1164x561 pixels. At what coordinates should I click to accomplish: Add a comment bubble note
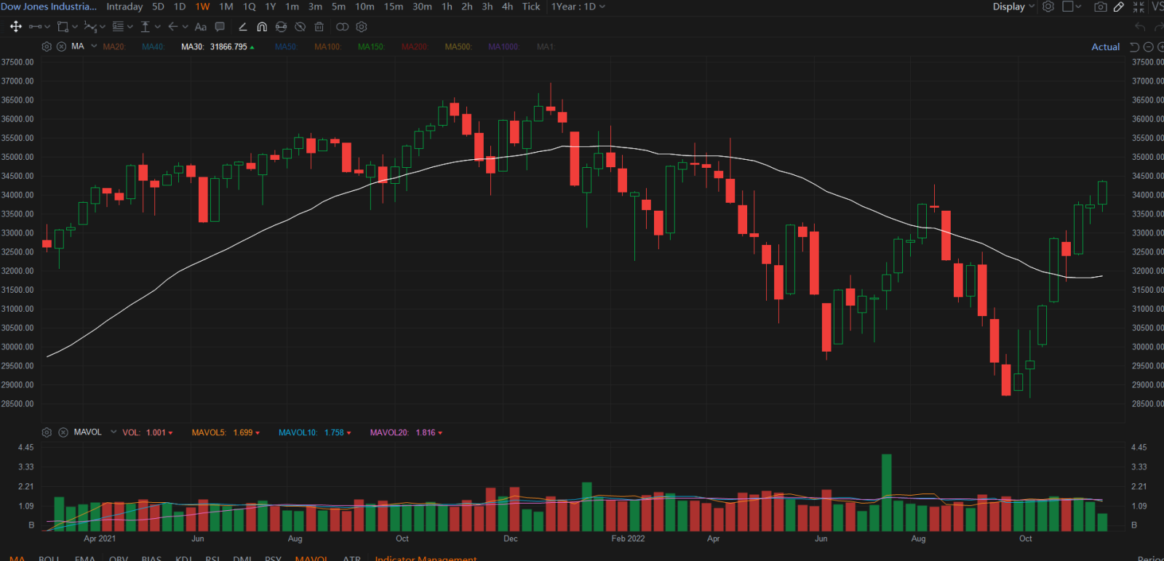220,27
